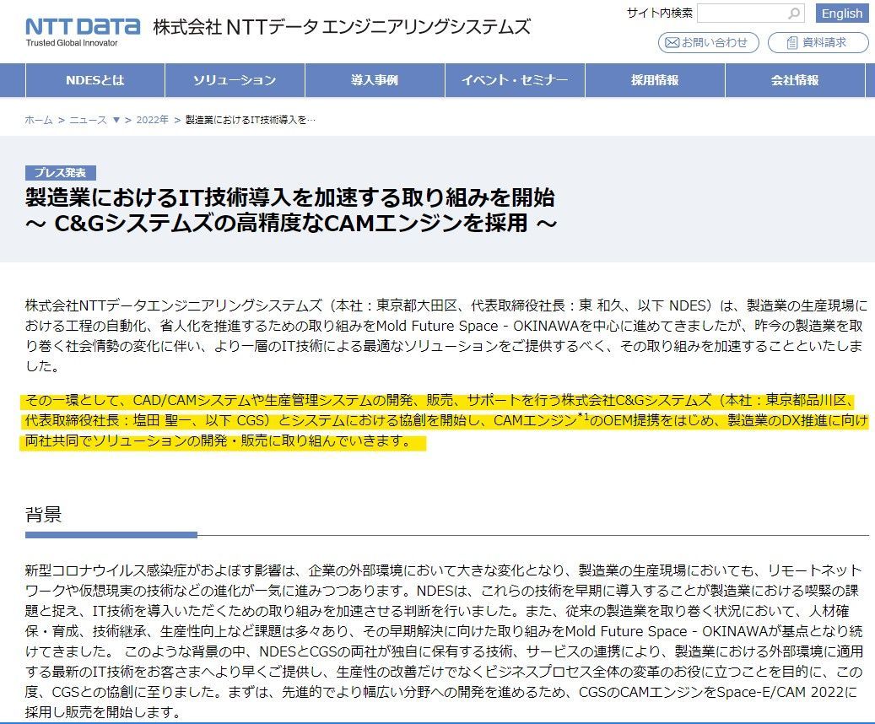Click the envelope icon on お問い合わせ button
This screenshot has height=724, width=875.
672,42
